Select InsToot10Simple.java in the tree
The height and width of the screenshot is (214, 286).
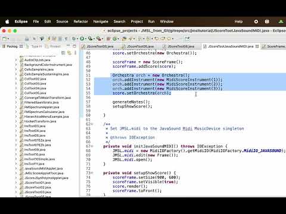tap(39, 159)
